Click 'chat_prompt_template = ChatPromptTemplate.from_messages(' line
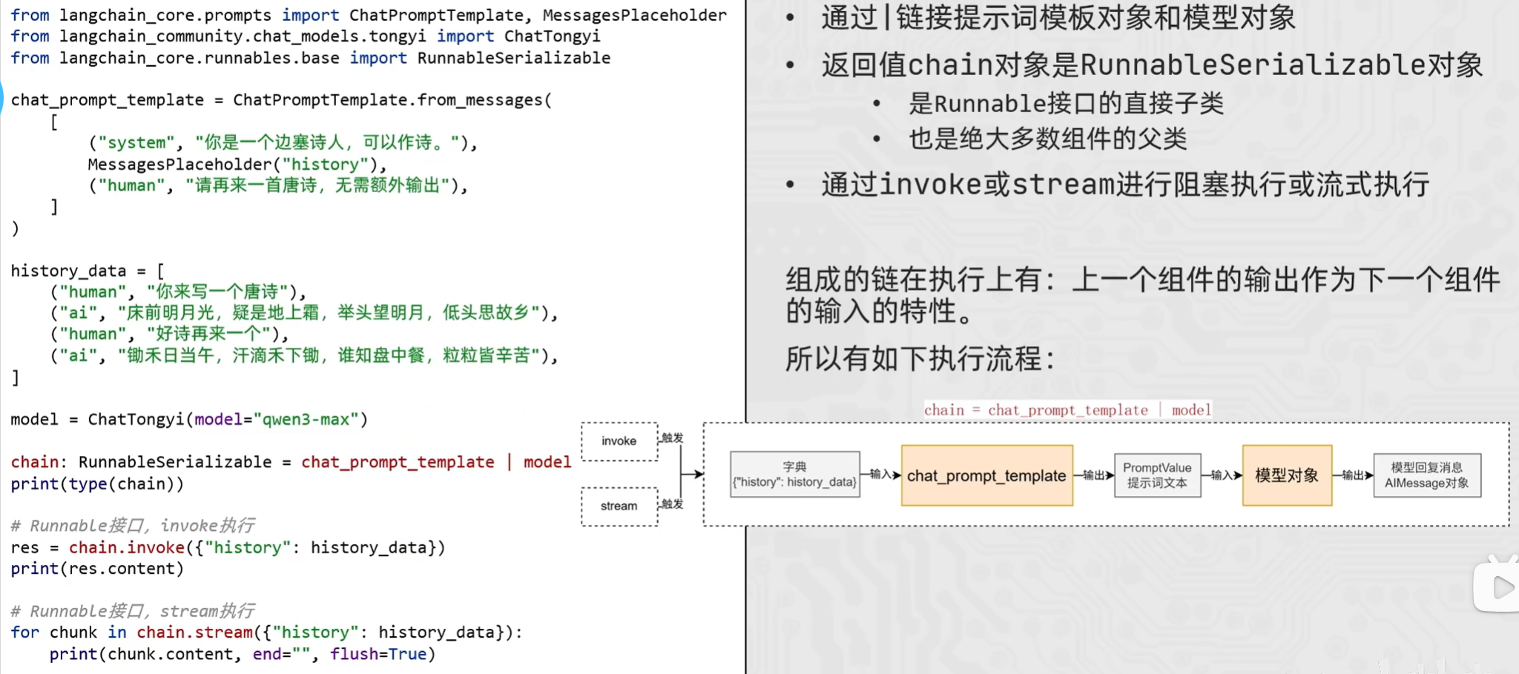1519x674 pixels. tap(281, 100)
